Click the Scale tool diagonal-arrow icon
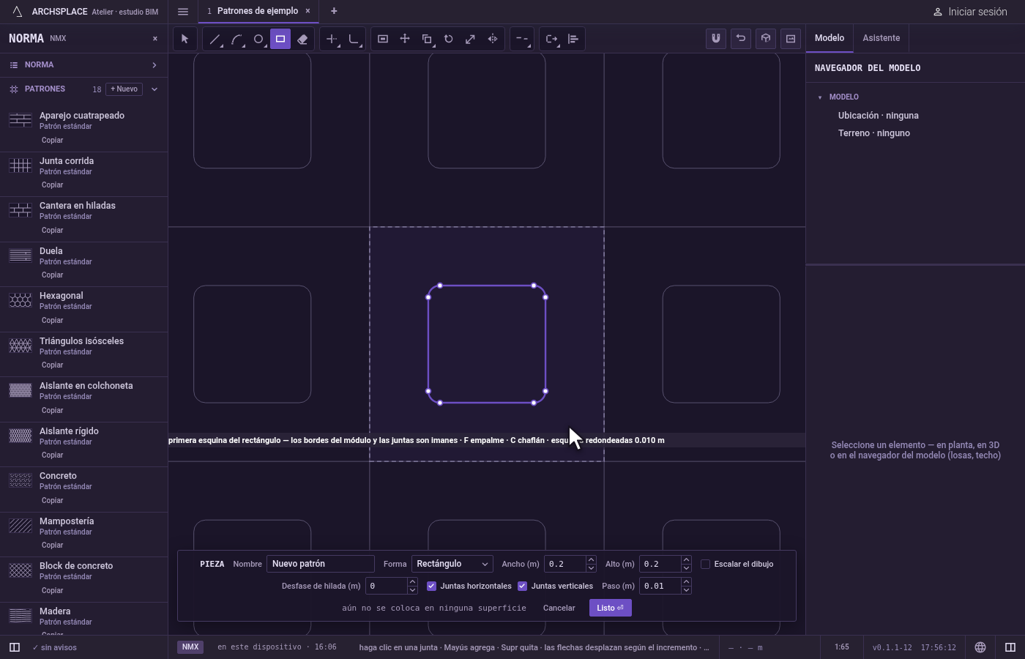This screenshot has height=659, width=1025. (x=471, y=39)
